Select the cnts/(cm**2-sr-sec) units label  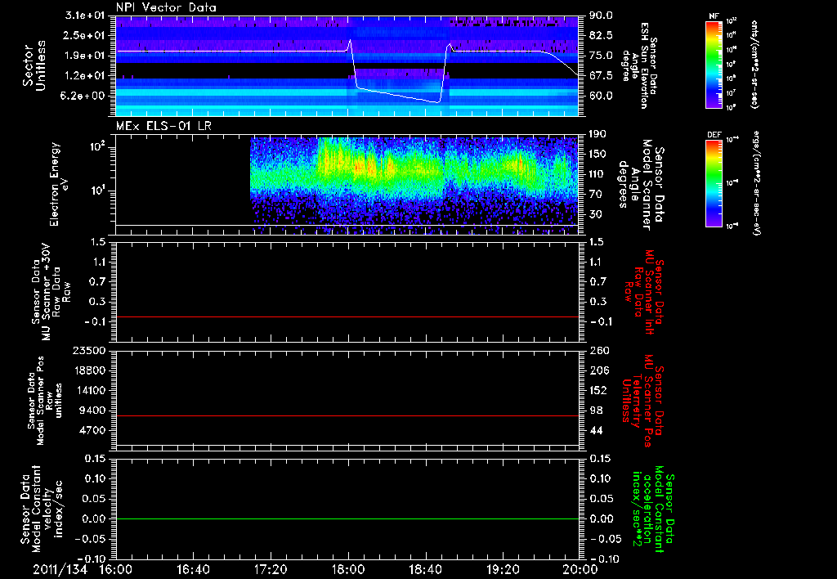754,64
